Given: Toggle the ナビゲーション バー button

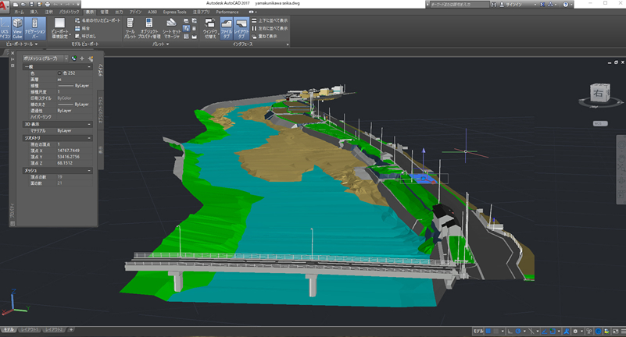Looking at the screenshot, I should [x=37, y=28].
